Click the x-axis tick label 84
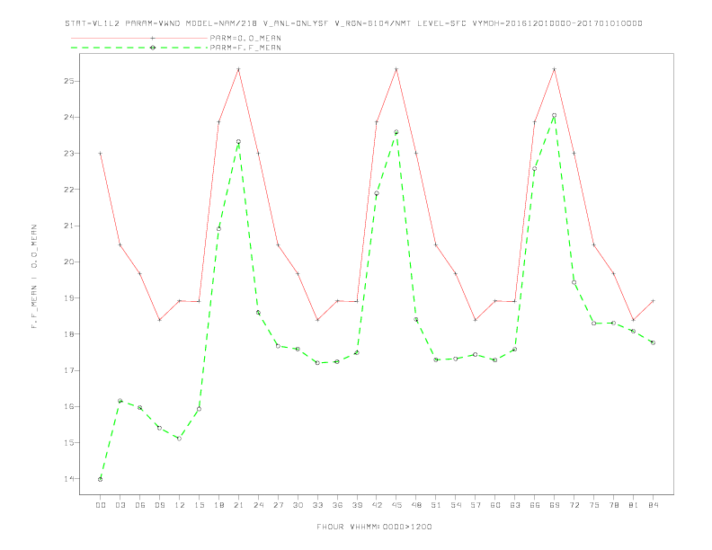The image size is (712, 550). (653, 505)
